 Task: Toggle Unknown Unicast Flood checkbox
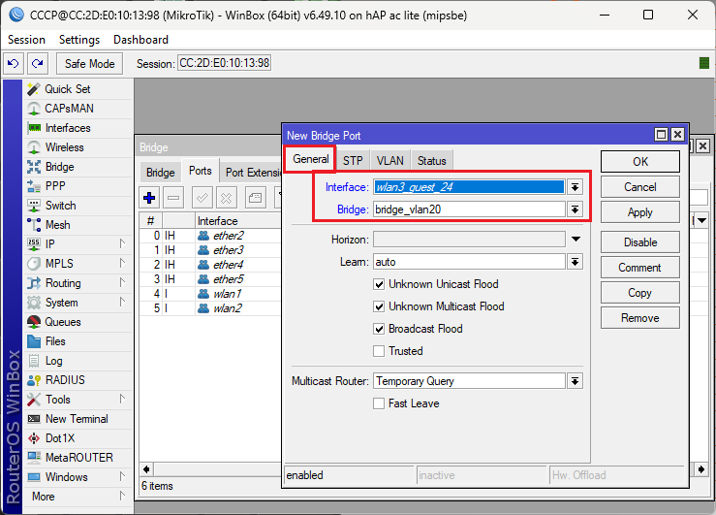379,284
